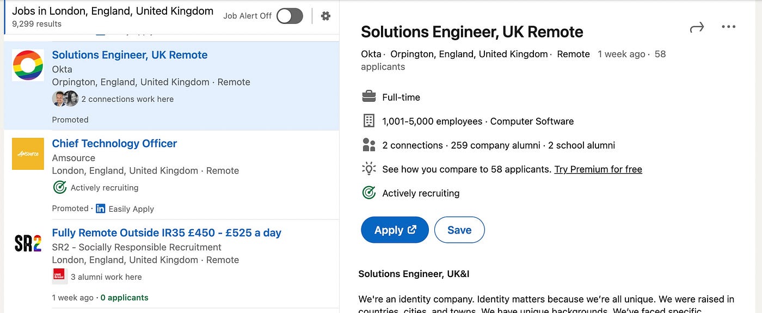Screen dimensions: 762x313
Task: Open Fully Remote Outside IR35 job listing
Action: pos(167,232)
